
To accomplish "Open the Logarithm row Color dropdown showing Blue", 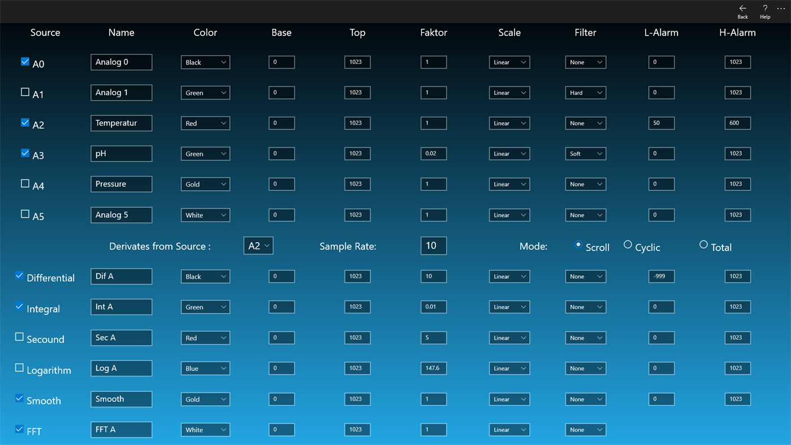I will point(205,368).
